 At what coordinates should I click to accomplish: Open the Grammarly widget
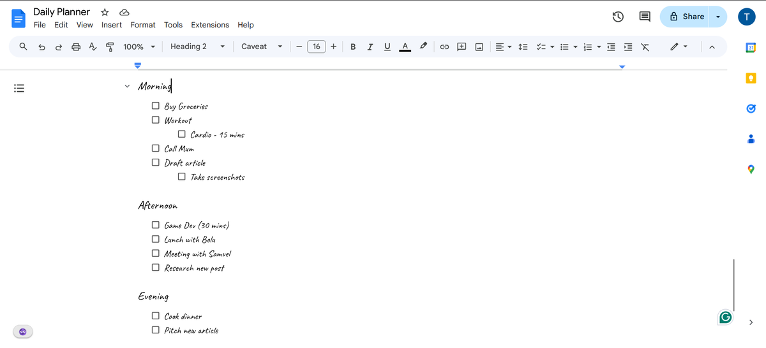(x=725, y=317)
